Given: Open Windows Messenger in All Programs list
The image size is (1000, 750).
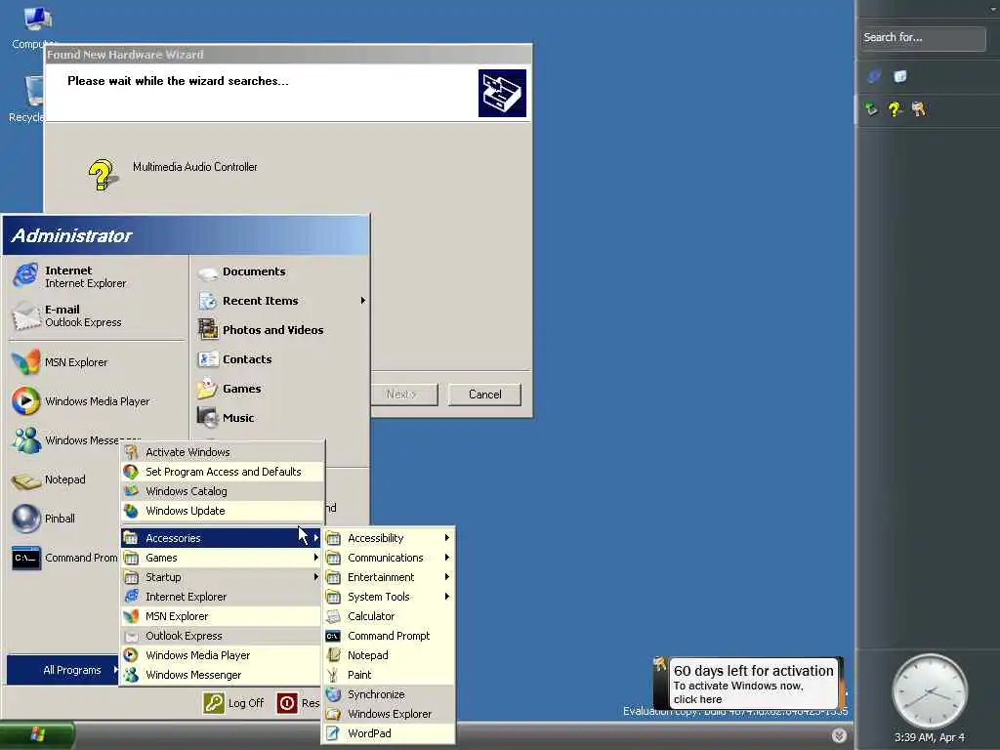Looking at the screenshot, I should pos(221,675).
